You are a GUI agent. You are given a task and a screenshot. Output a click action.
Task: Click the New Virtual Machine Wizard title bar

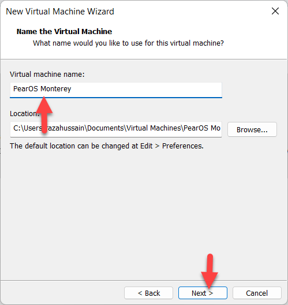click(x=60, y=12)
